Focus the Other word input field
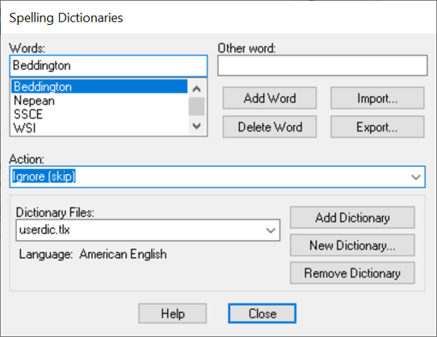The image size is (437, 337). (322, 65)
